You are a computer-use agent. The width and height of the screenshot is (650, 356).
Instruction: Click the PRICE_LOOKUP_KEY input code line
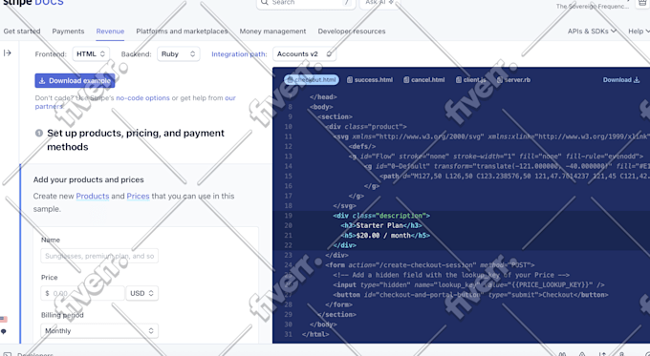click(468, 284)
